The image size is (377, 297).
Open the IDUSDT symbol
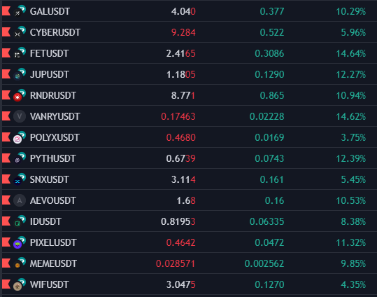tap(45, 221)
